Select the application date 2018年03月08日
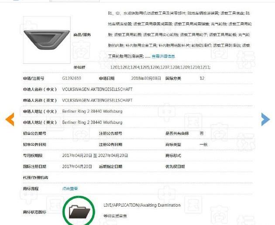This screenshot has height=225, width=275. pyautogui.click(x=146, y=78)
